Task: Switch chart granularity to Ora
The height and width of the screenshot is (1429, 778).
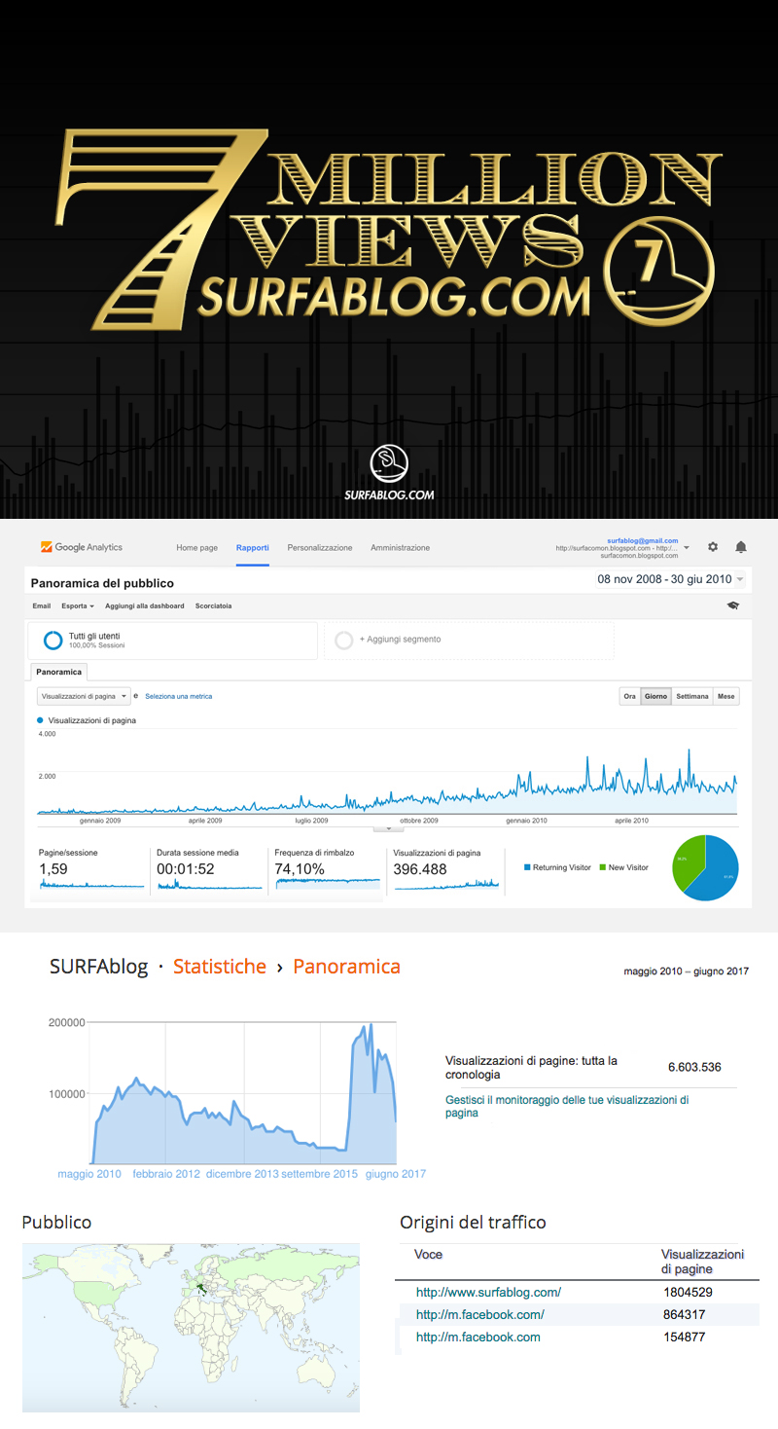Action: [630, 696]
